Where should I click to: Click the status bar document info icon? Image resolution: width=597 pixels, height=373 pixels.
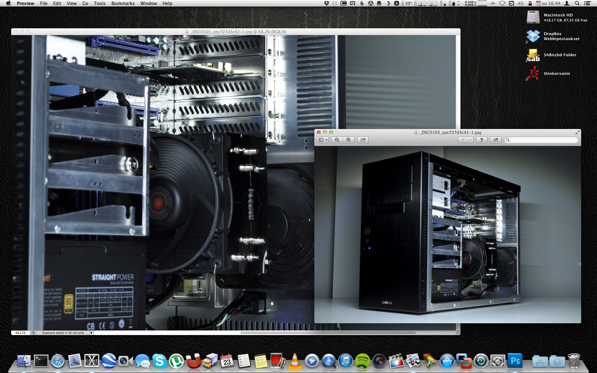33,333
